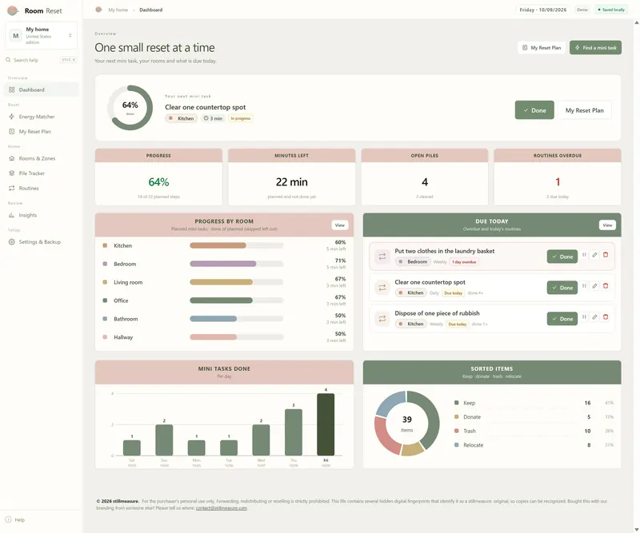Image resolution: width=640 pixels, height=533 pixels.
Task: Click the Search help field
Action: pyautogui.click(x=42, y=60)
